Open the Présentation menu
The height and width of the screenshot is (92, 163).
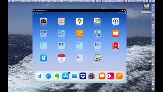[x=76, y=1]
